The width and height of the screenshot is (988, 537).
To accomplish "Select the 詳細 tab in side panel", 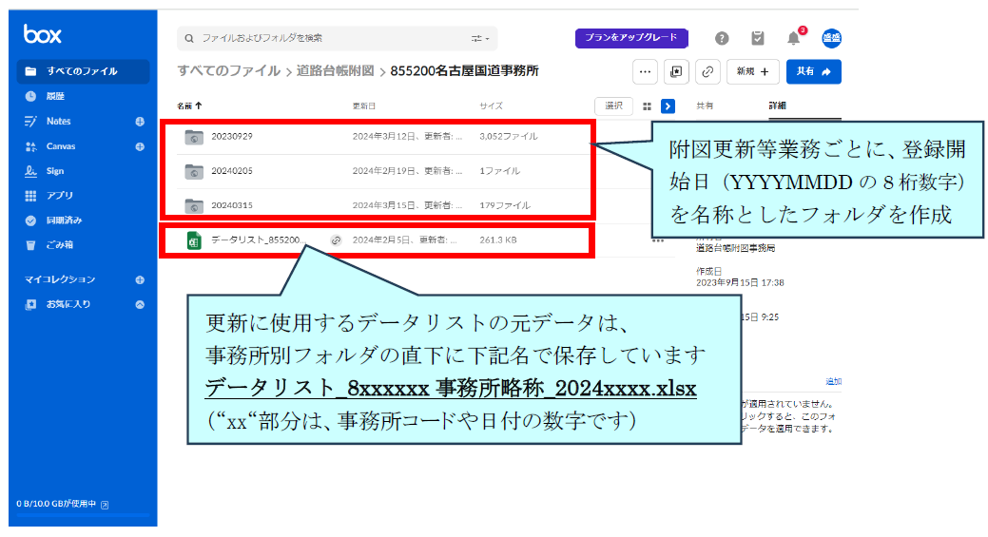I will pos(777,105).
